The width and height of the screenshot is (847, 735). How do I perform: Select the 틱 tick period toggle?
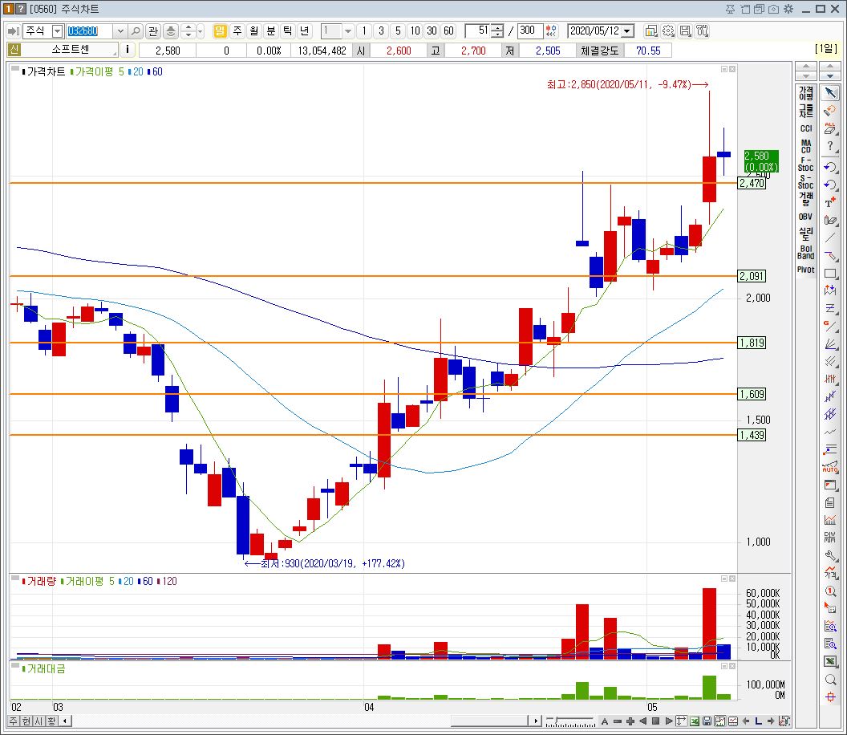pyautogui.click(x=287, y=30)
